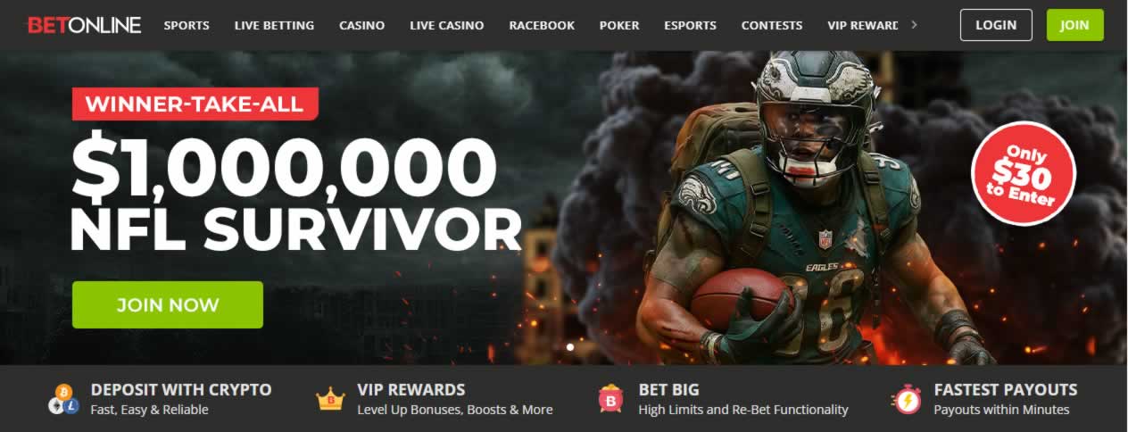The image size is (1128, 432).
Task: Select the carousel slide indicator dot
Action: coord(570,347)
